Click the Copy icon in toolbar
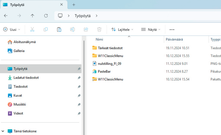Image resolution: width=221 pixels, height=135 pixels. 46,30
